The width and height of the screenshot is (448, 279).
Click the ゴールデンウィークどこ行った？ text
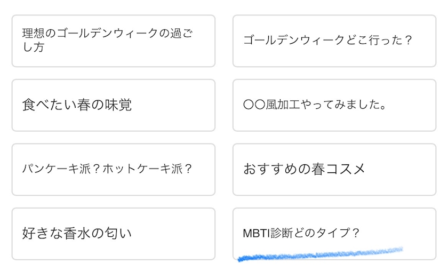click(328, 41)
